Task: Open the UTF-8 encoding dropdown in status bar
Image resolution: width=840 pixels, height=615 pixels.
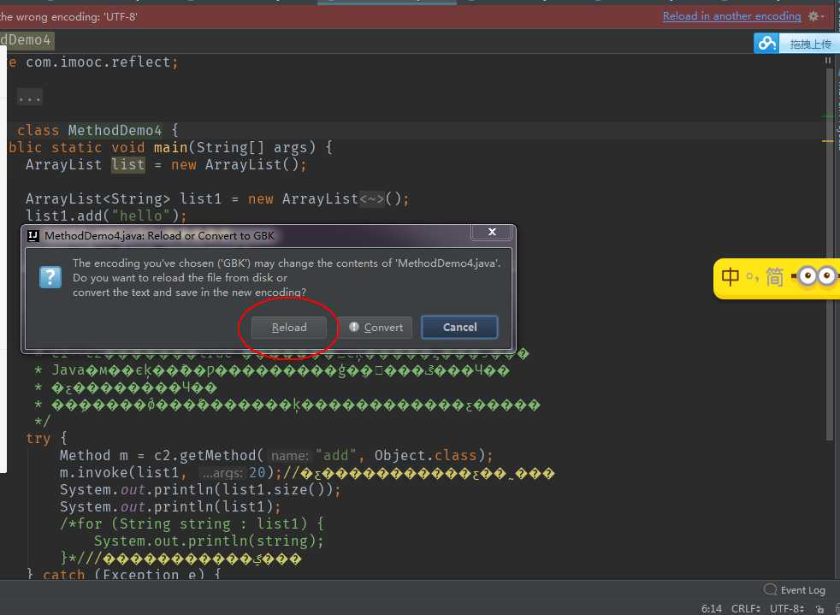Action: point(787,608)
